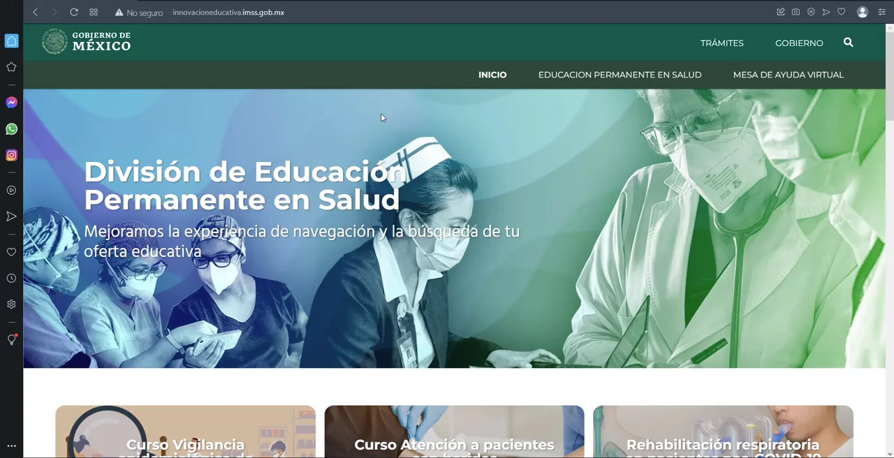
Task: Open History clock icon in sidebar
Action: tap(11, 279)
